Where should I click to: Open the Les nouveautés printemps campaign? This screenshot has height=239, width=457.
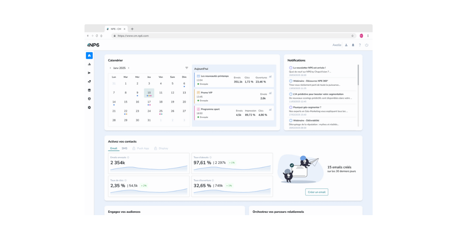click(234, 80)
